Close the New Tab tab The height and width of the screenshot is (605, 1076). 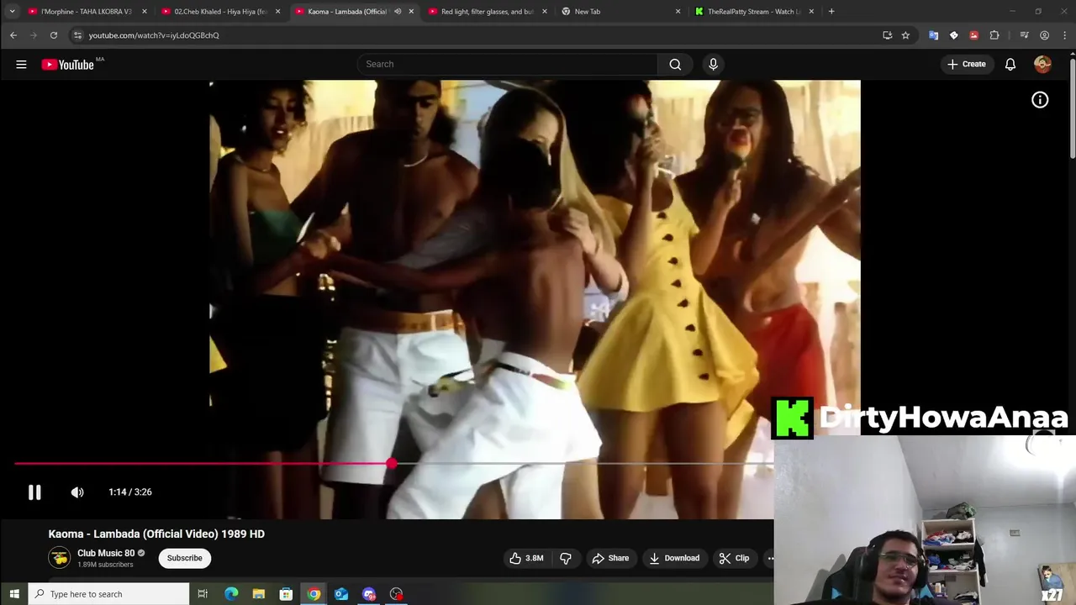tap(678, 12)
